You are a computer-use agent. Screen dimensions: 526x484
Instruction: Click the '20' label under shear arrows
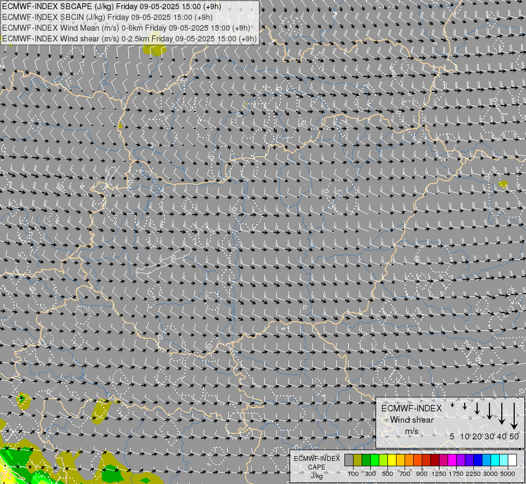click(477, 436)
